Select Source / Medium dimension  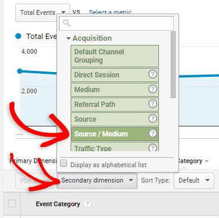(x=115, y=134)
